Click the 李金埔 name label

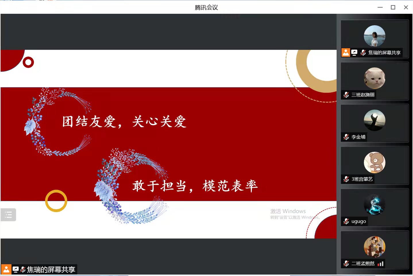(358, 137)
